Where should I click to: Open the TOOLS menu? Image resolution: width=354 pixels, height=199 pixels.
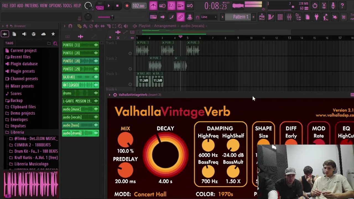(67, 6)
